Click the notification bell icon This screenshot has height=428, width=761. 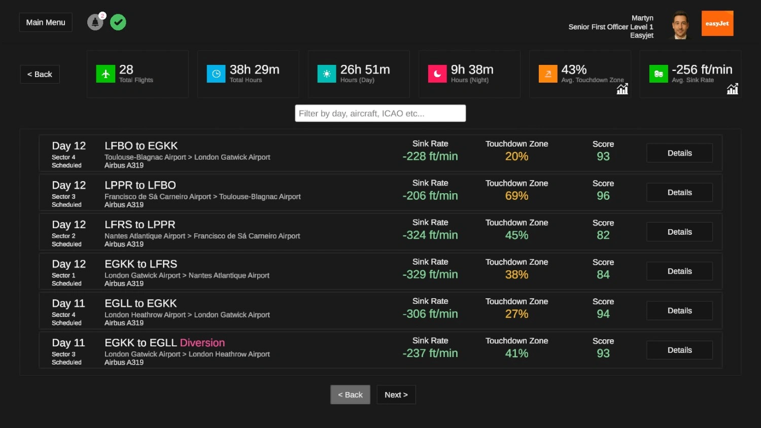click(95, 22)
